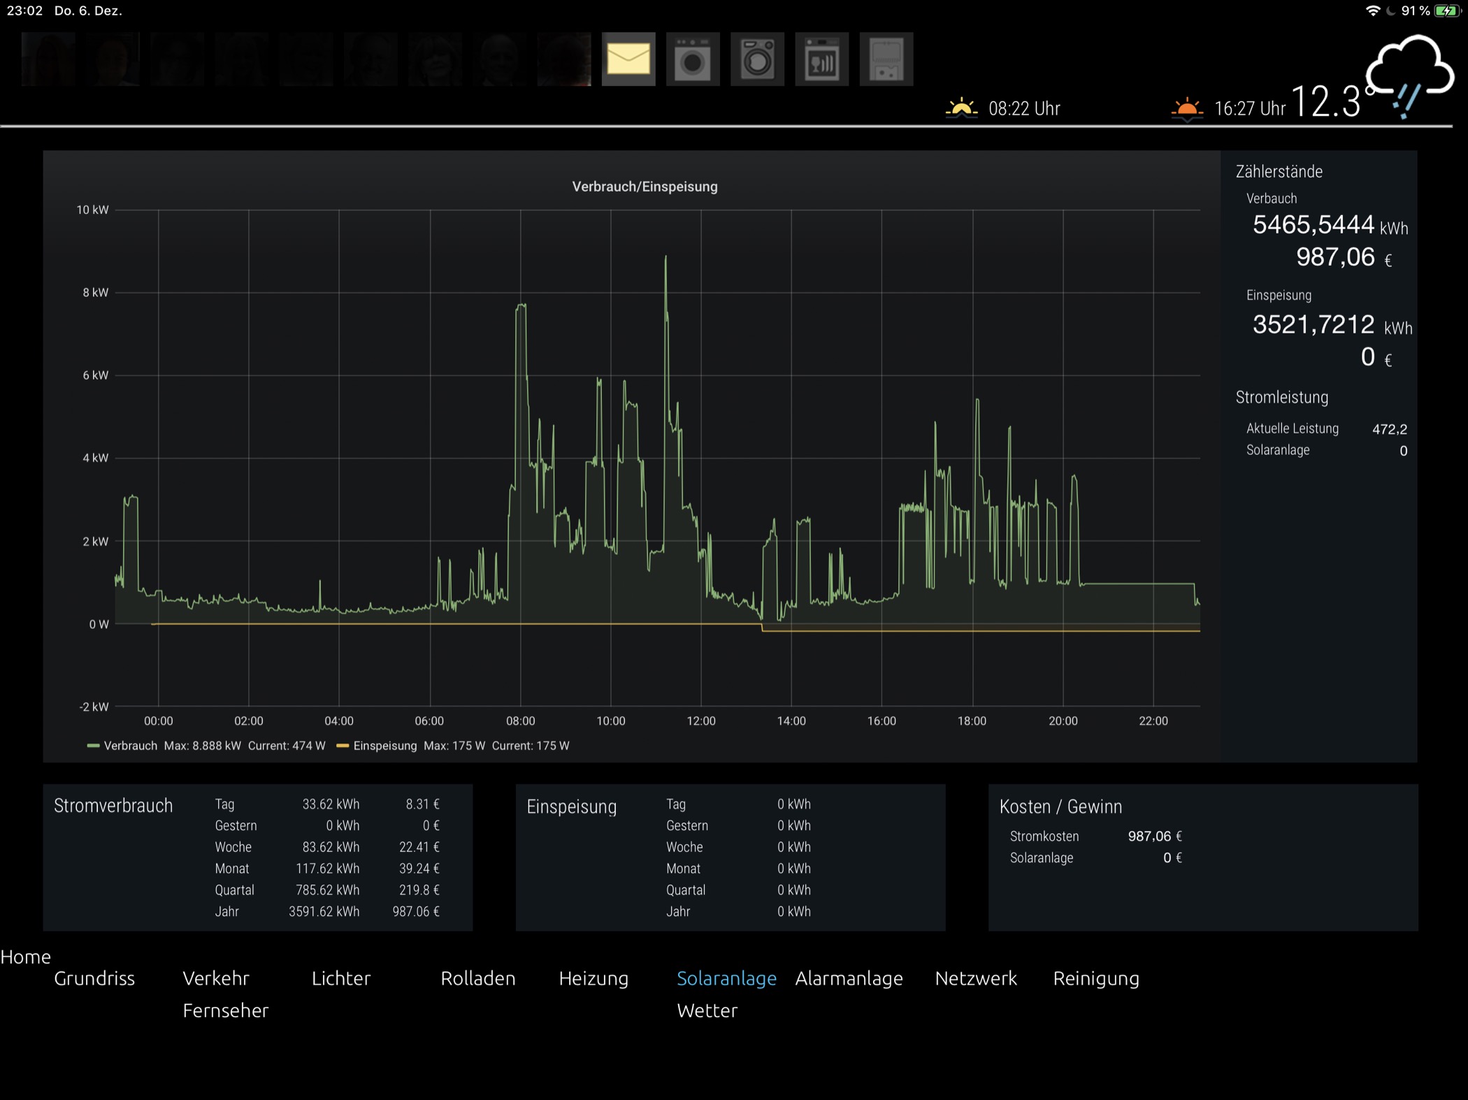Click the 10 kW y-axis label

(92, 210)
